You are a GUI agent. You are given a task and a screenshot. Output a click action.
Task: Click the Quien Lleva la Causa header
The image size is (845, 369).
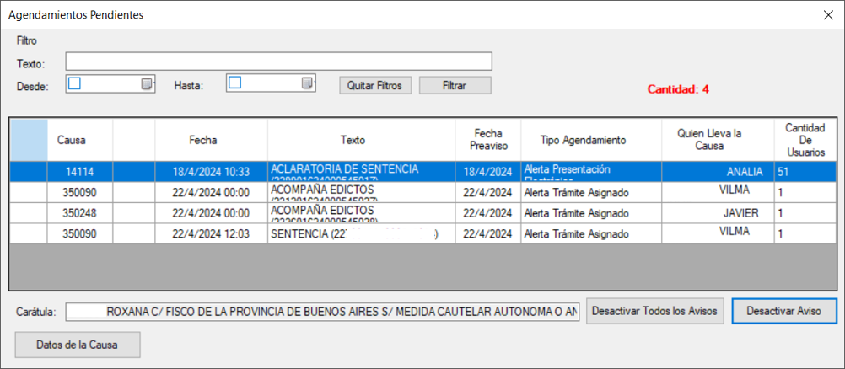point(708,139)
